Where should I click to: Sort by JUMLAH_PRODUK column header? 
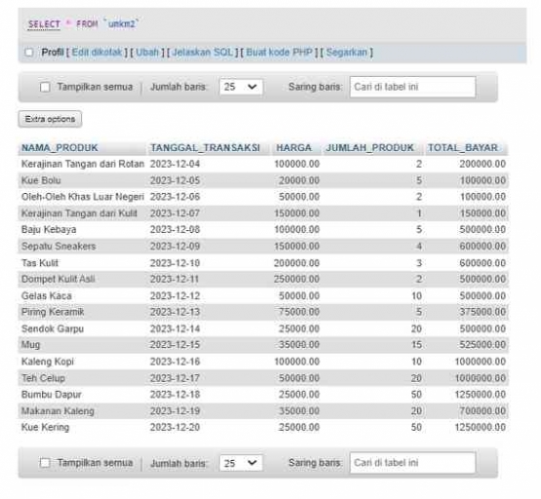(369, 148)
